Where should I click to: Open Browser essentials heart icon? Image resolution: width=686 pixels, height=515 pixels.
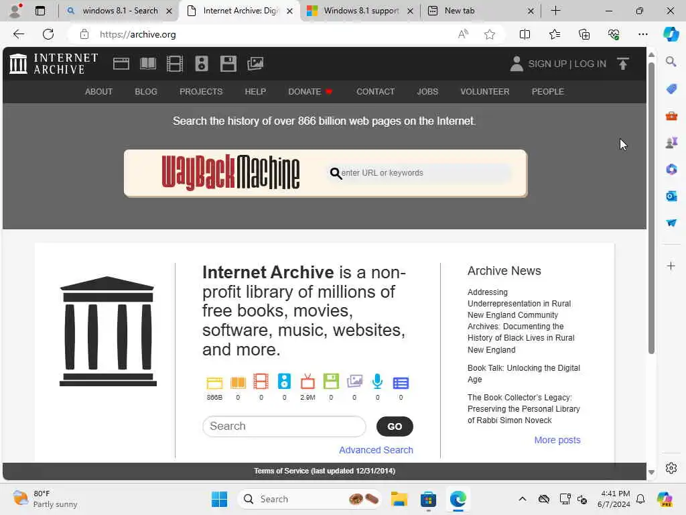coord(614,35)
